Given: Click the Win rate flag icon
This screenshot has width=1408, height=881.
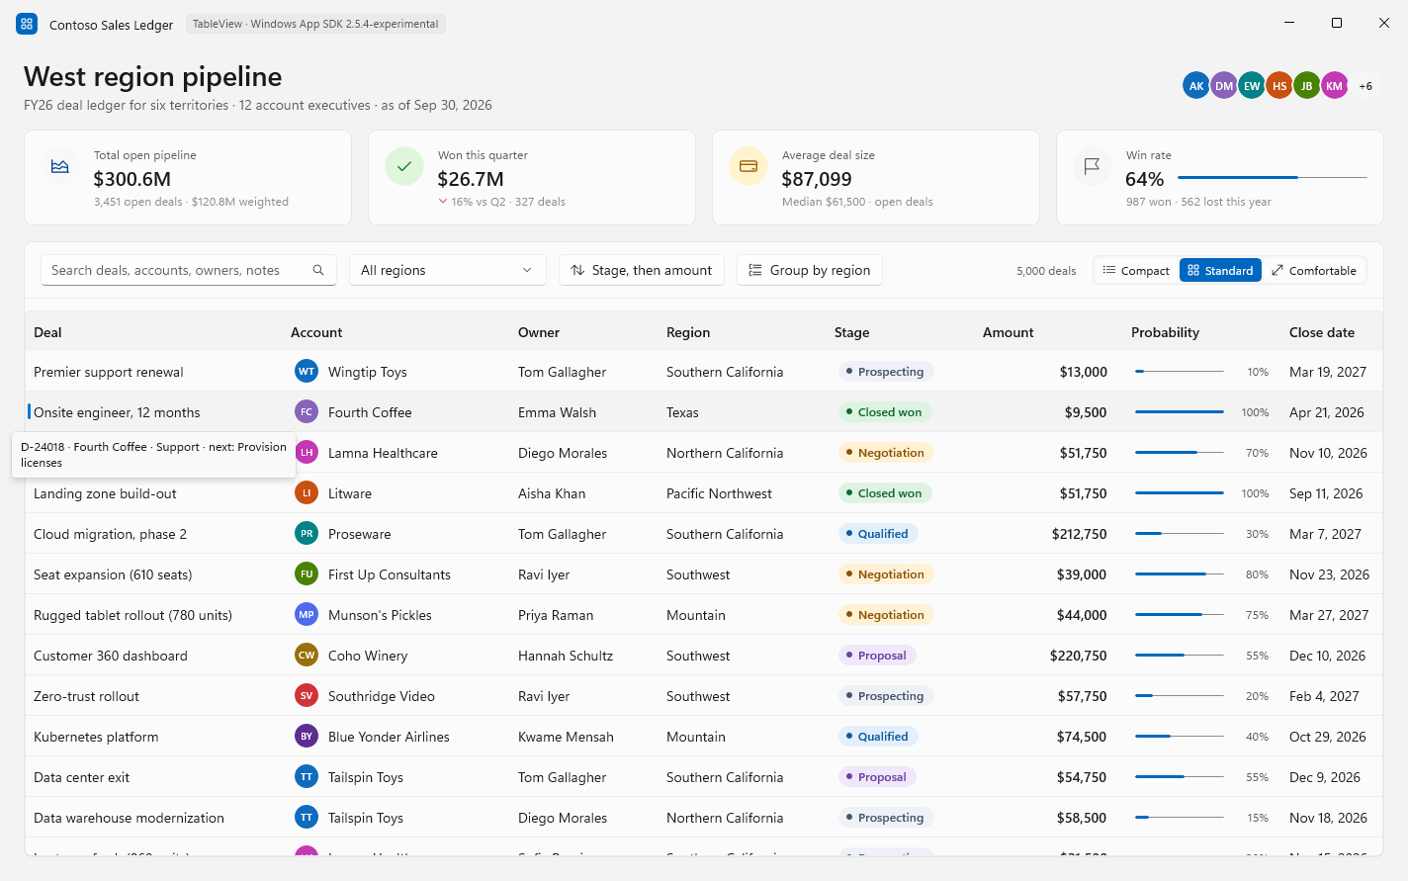Looking at the screenshot, I should [x=1093, y=166].
